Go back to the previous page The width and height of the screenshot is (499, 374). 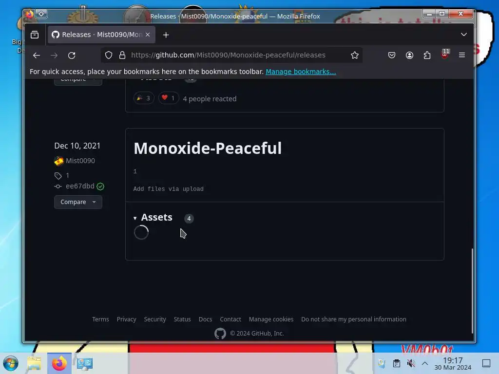click(x=37, y=56)
